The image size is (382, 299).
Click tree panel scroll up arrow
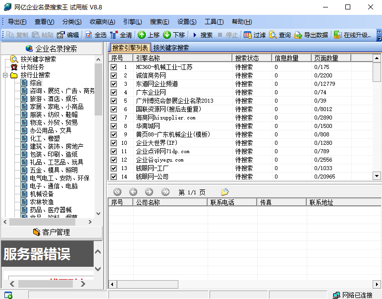pos(98,60)
